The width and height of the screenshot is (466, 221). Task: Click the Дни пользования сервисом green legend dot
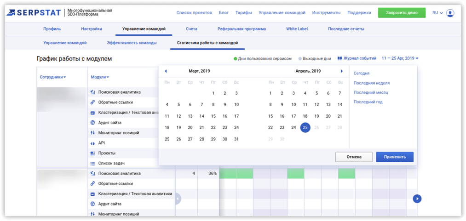(x=236, y=59)
